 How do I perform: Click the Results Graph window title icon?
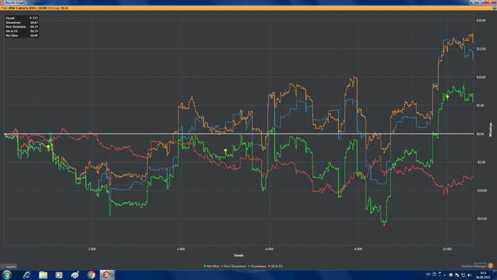pos(2,2)
